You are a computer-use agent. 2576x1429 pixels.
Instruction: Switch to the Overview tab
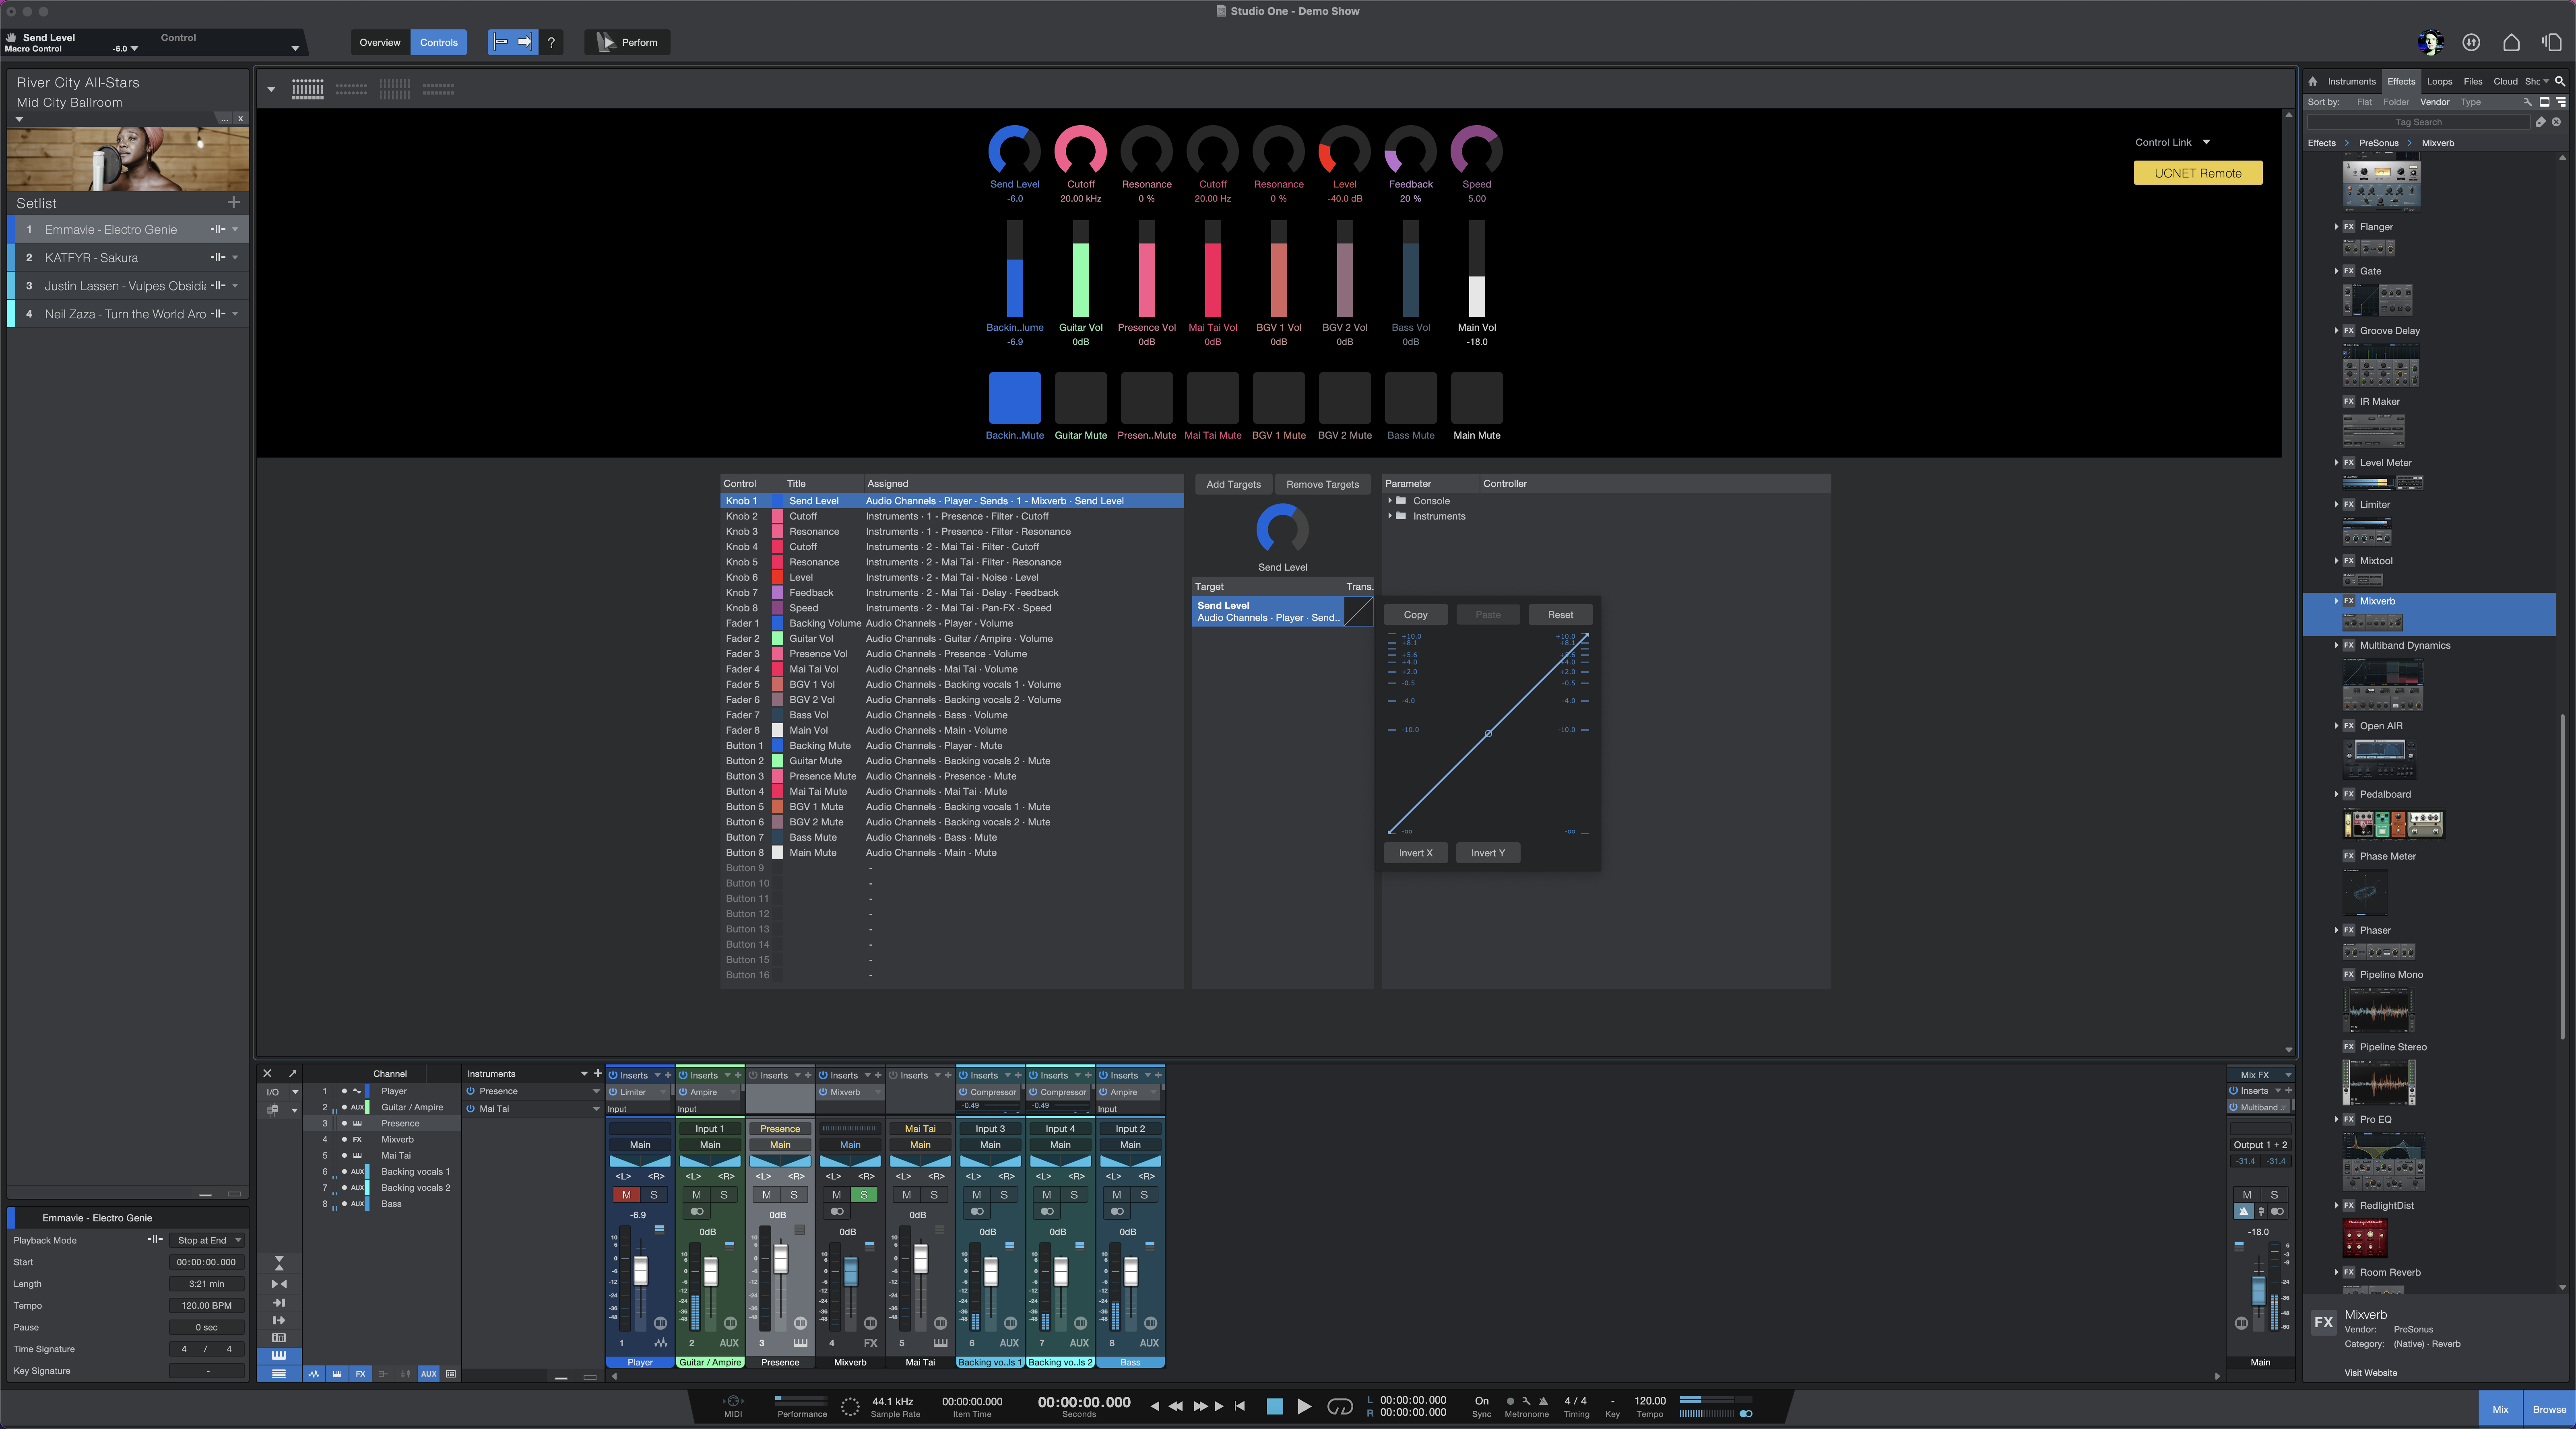tap(380, 42)
